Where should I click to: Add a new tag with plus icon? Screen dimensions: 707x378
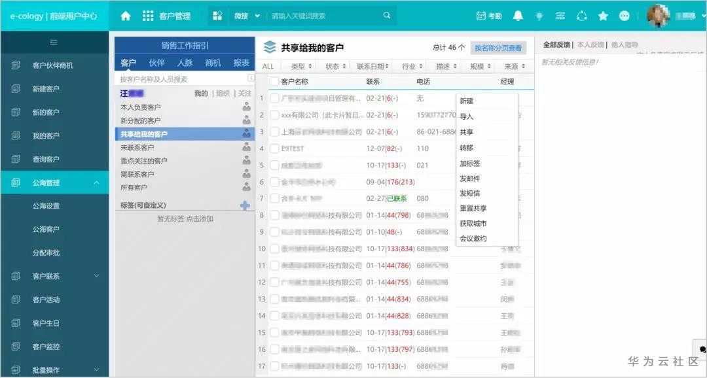[x=245, y=205]
